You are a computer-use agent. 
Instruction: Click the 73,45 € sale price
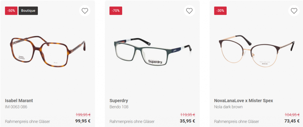[x=292, y=121]
